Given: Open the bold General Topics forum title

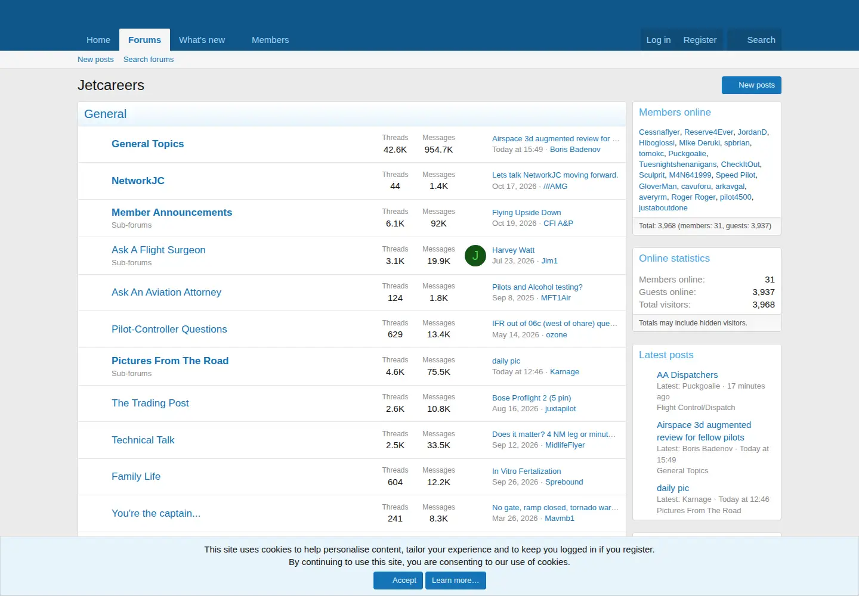Looking at the screenshot, I should tap(148, 144).
